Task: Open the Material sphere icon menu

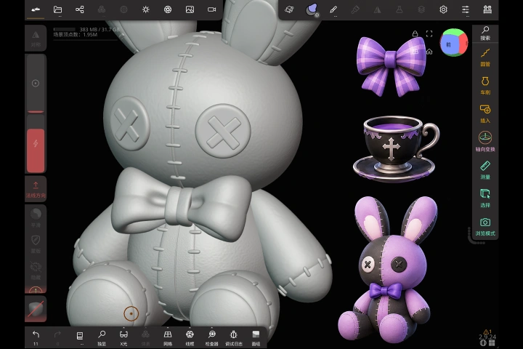Action: point(312,9)
